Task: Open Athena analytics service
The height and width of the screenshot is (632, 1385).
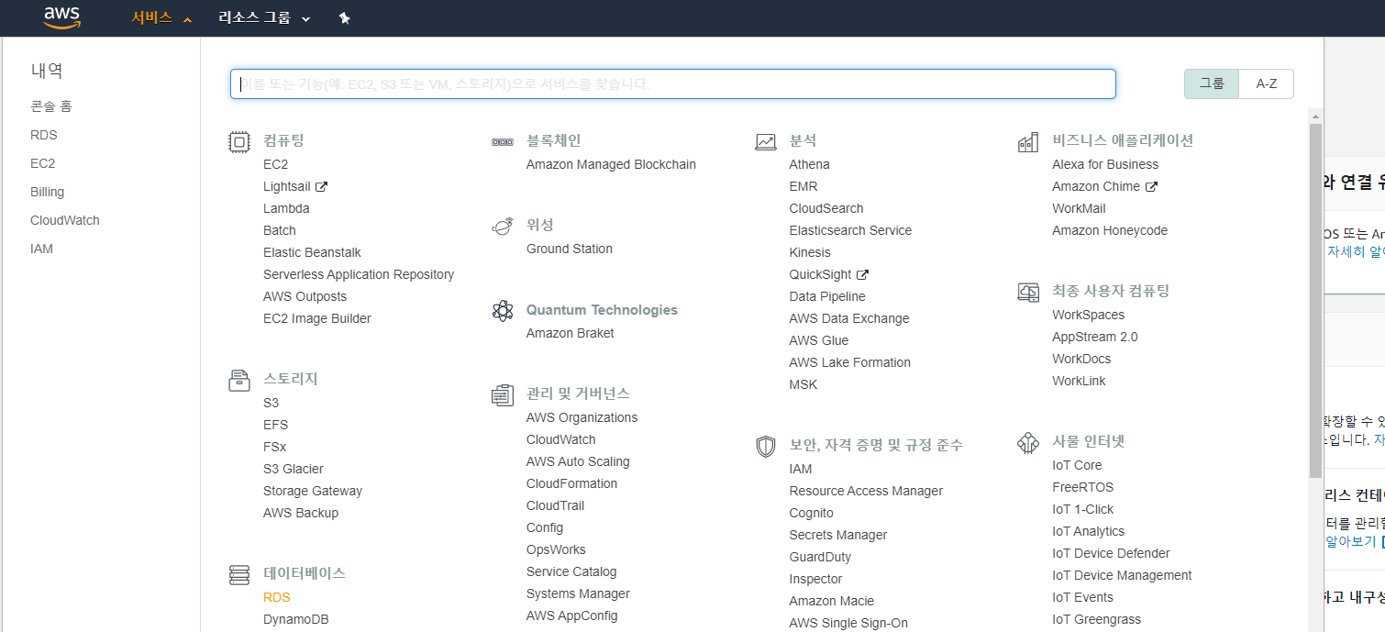Action: (810, 164)
